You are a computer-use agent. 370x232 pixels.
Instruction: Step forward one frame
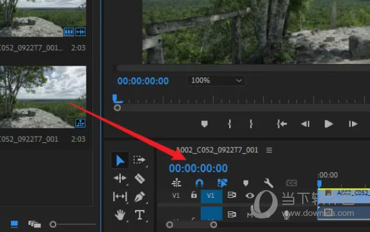[353, 124]
